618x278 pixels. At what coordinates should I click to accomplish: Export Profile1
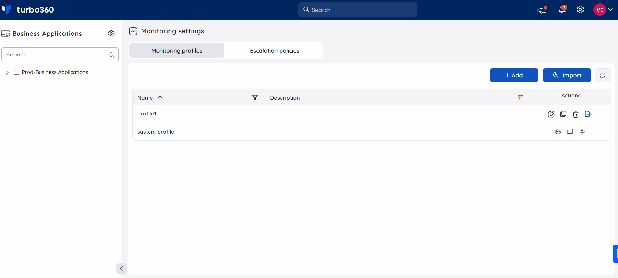click(x=588, y=114)
